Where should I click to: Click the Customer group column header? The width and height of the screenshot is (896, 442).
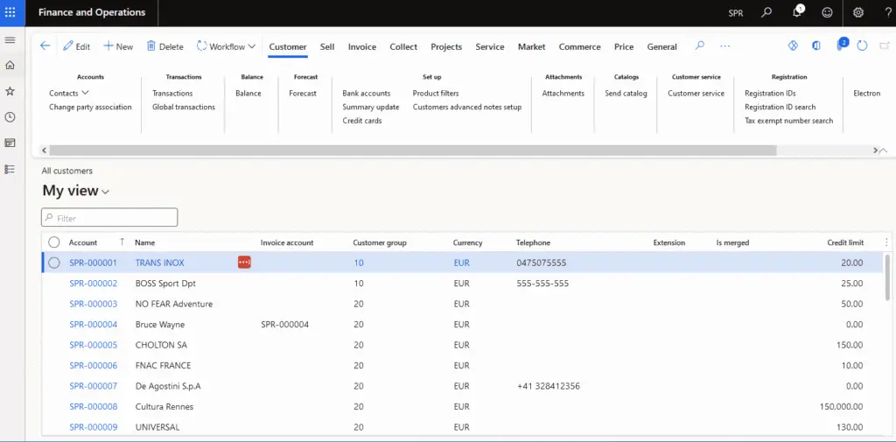point(380,242)
